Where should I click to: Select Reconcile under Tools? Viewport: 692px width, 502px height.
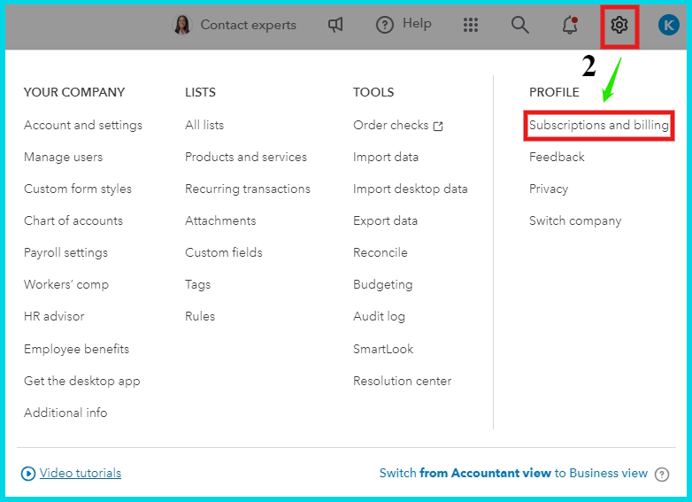[x=381, y=252]
